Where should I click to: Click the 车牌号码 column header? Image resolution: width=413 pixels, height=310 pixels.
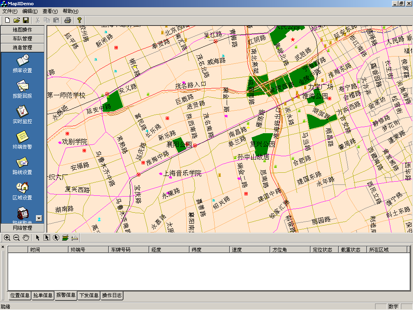(129, 249)
